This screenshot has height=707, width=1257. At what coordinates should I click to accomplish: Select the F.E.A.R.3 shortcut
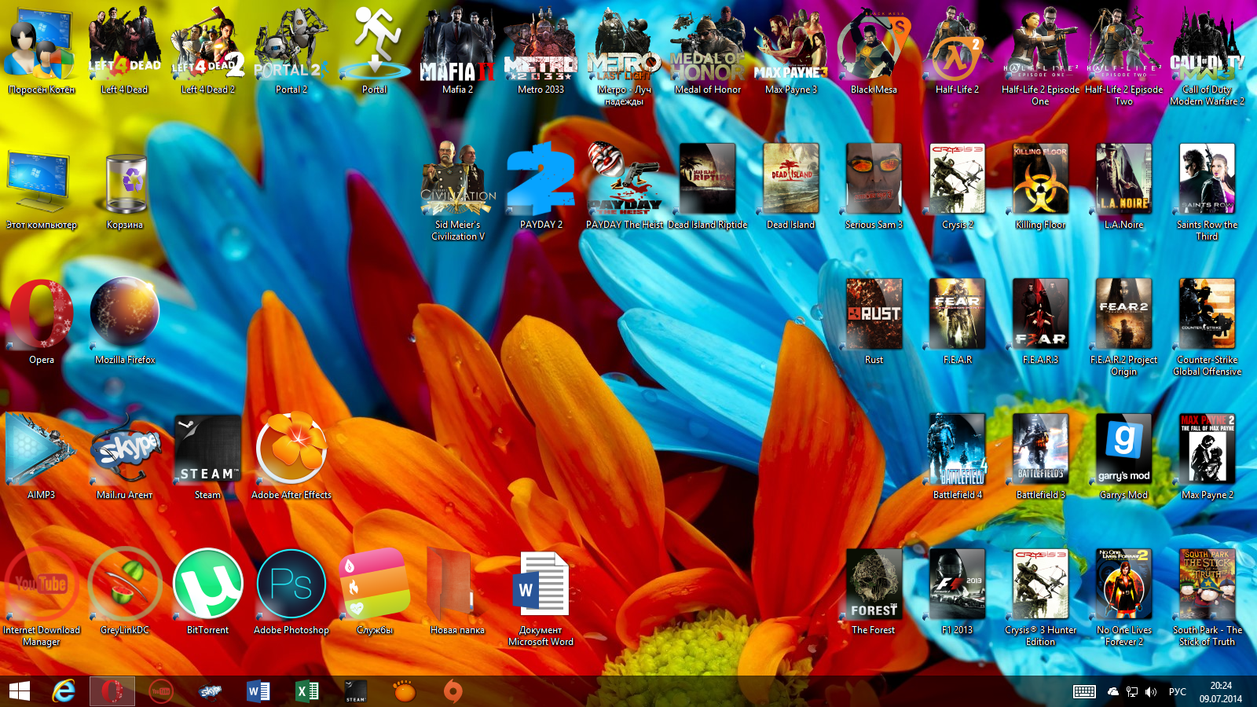(1041, 314)
